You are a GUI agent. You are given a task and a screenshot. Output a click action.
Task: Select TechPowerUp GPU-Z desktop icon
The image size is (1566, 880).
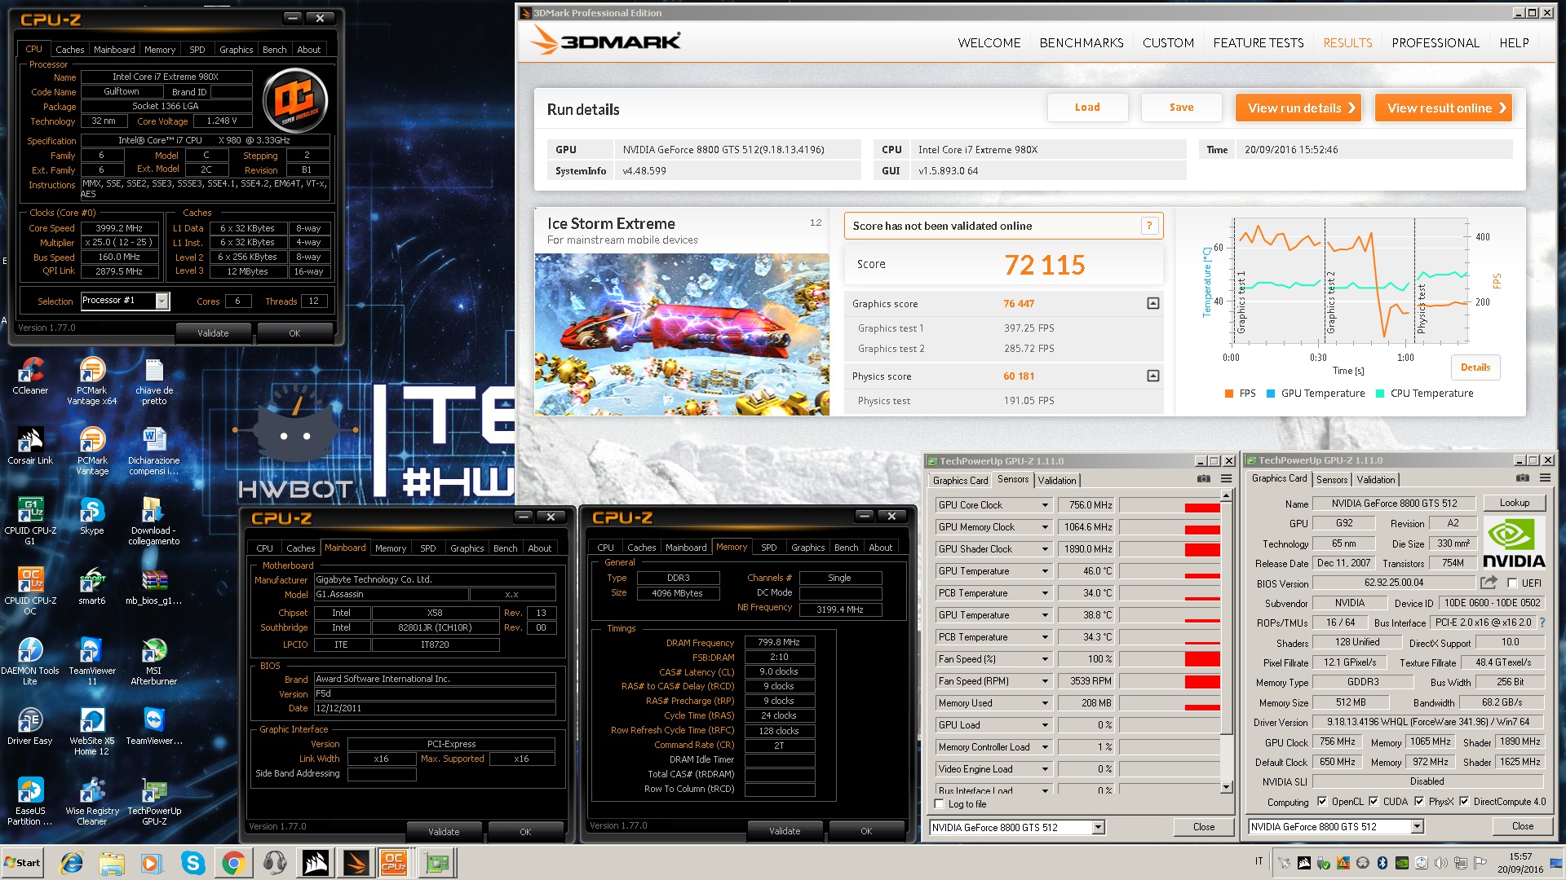pos(154,801)
